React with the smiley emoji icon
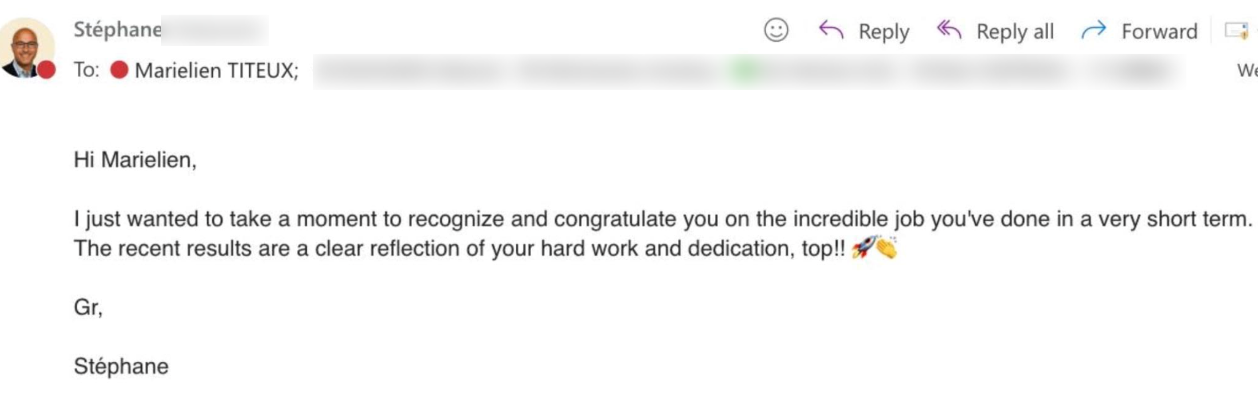Viewport: 1258px width, 418px height. (776, 30)
